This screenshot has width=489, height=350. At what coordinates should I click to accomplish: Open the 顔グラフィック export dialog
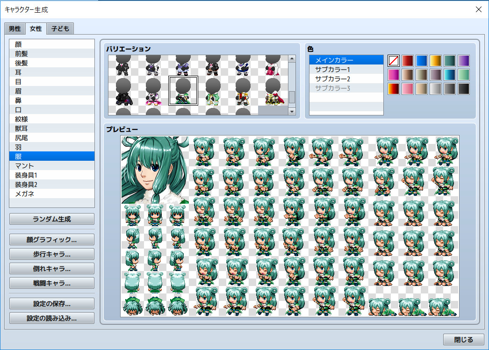(51, 239)
